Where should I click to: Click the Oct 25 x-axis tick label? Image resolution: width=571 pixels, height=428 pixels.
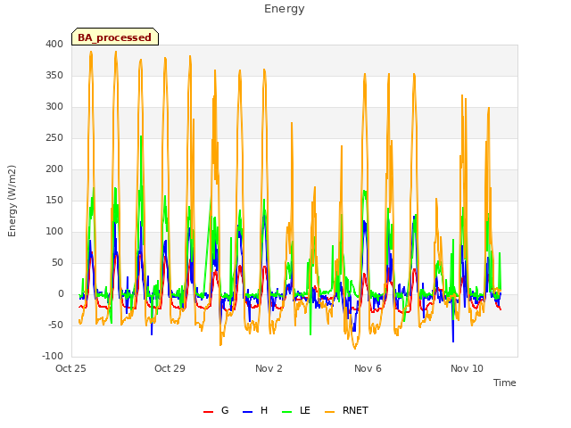pos(70,368)
